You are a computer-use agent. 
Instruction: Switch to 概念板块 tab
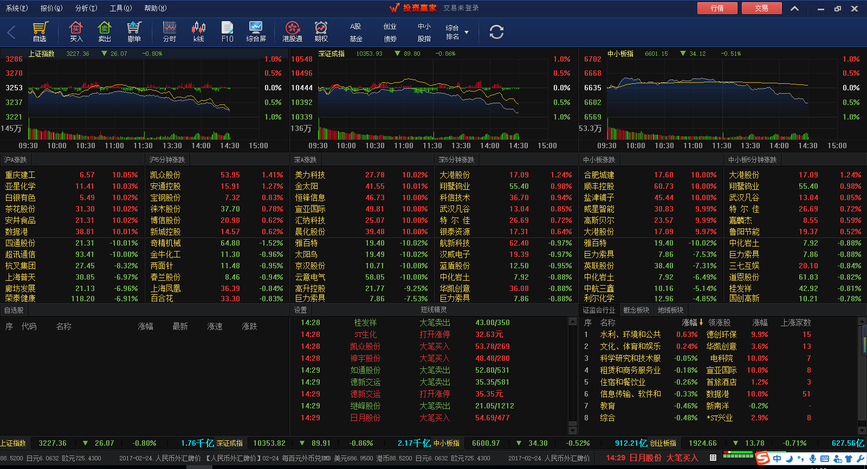pyautogui.click(x=636, y=310)
